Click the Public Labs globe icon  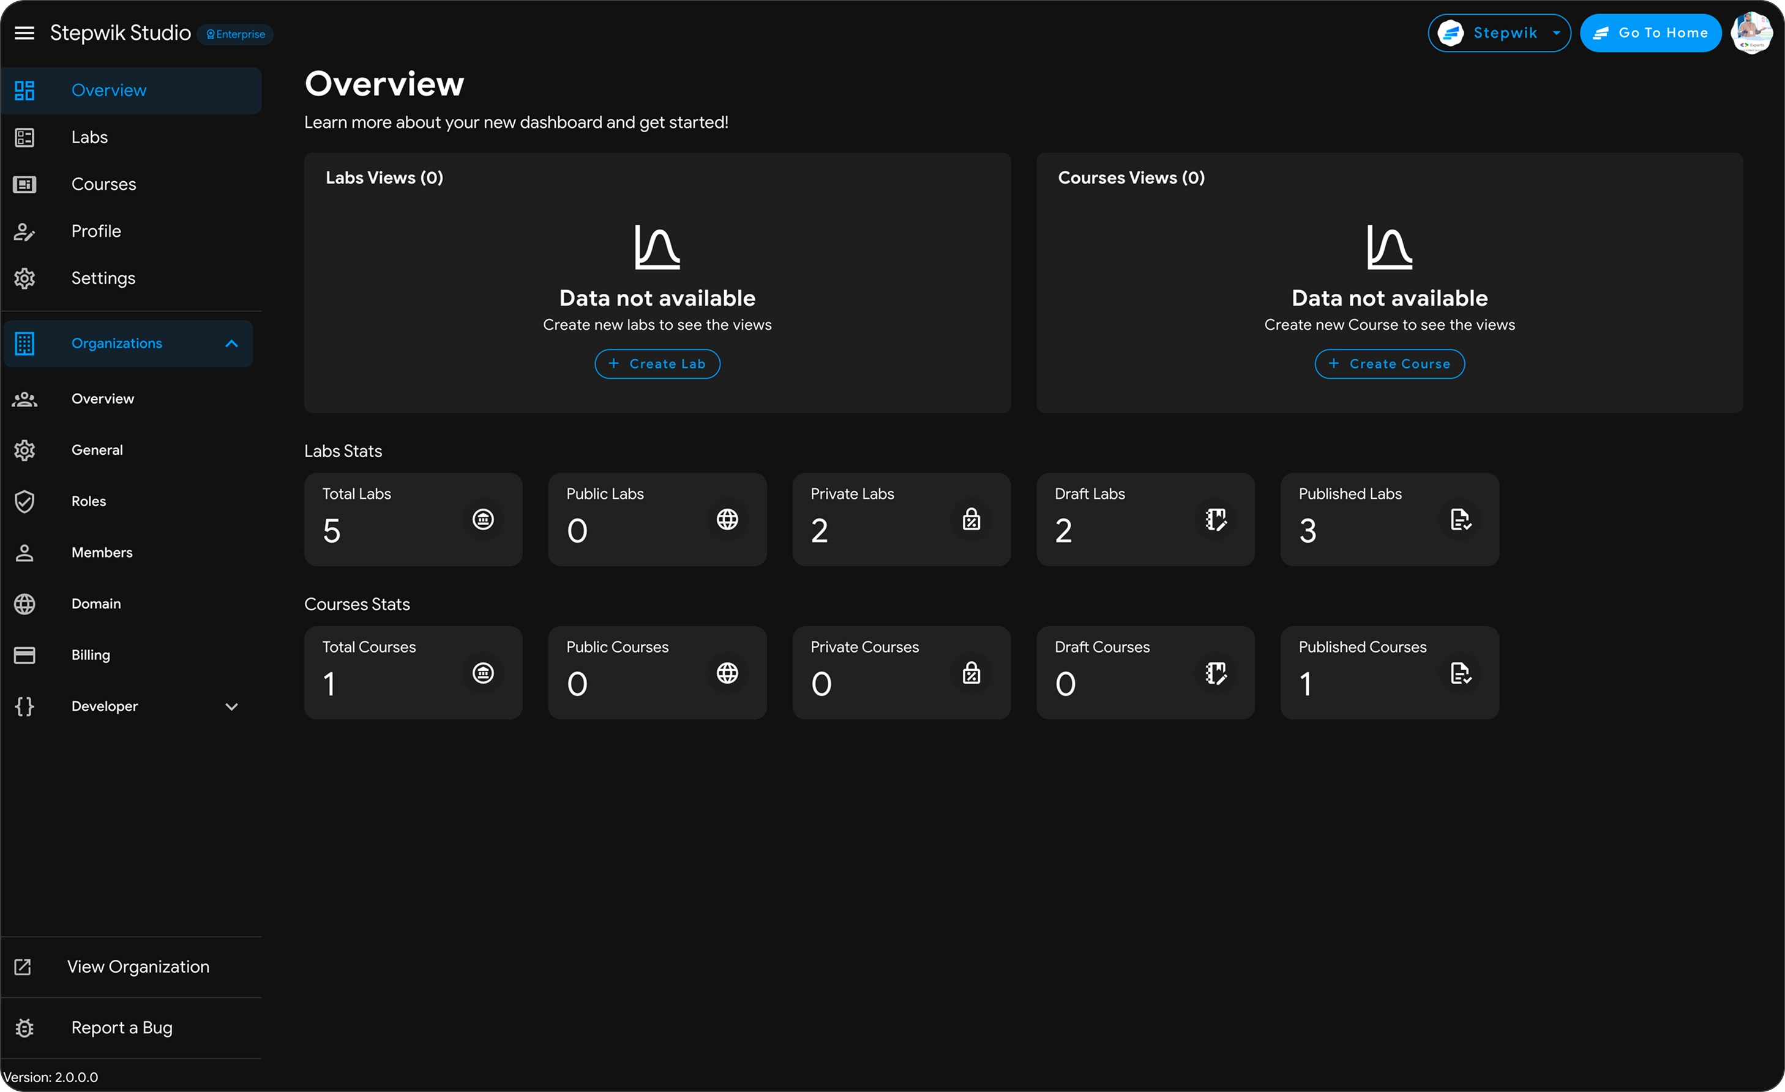pyautogui.click(x=727, y=520)
